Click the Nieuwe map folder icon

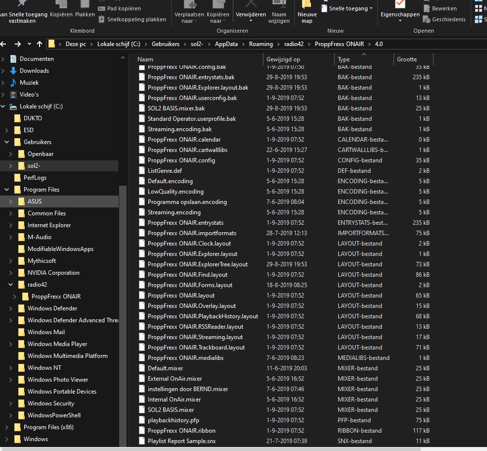click(307, 6)
